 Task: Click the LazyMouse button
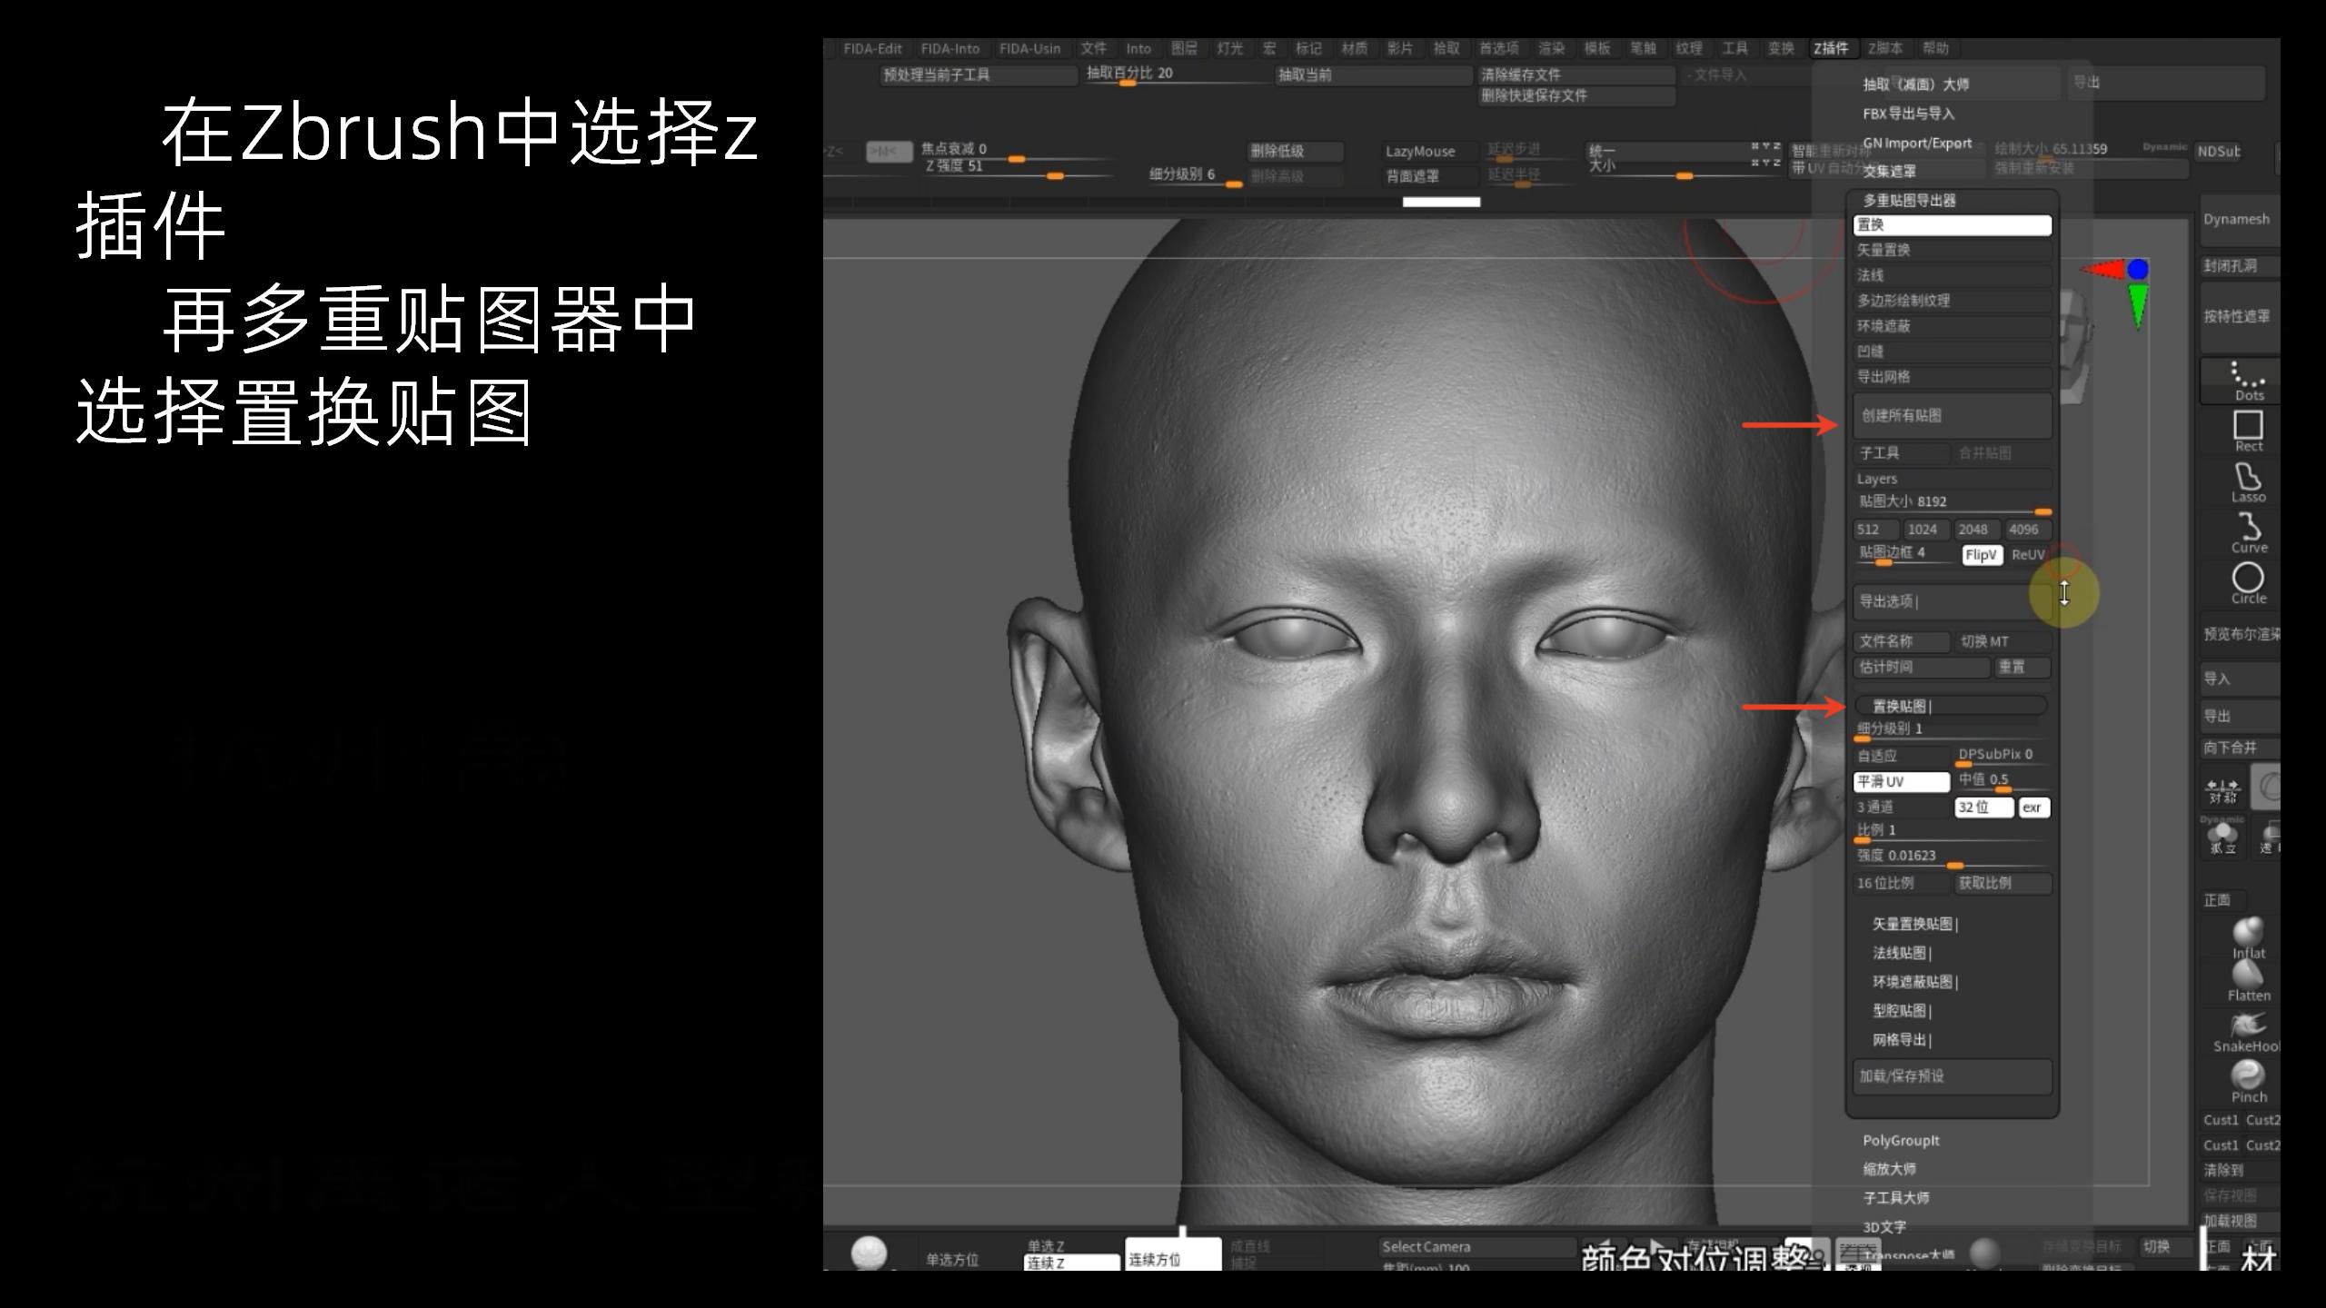tap(1430, 152)
